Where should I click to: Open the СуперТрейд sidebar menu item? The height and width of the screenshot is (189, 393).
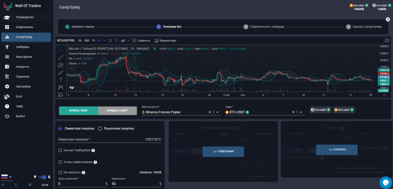coord(26,37)
